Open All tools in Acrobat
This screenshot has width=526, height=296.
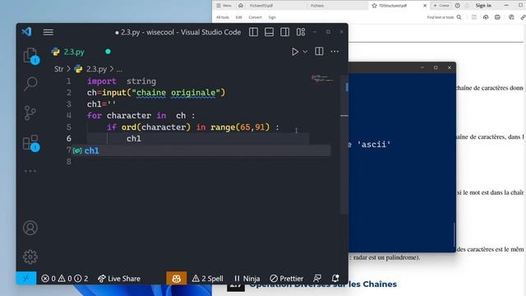[x=223, y=17]
